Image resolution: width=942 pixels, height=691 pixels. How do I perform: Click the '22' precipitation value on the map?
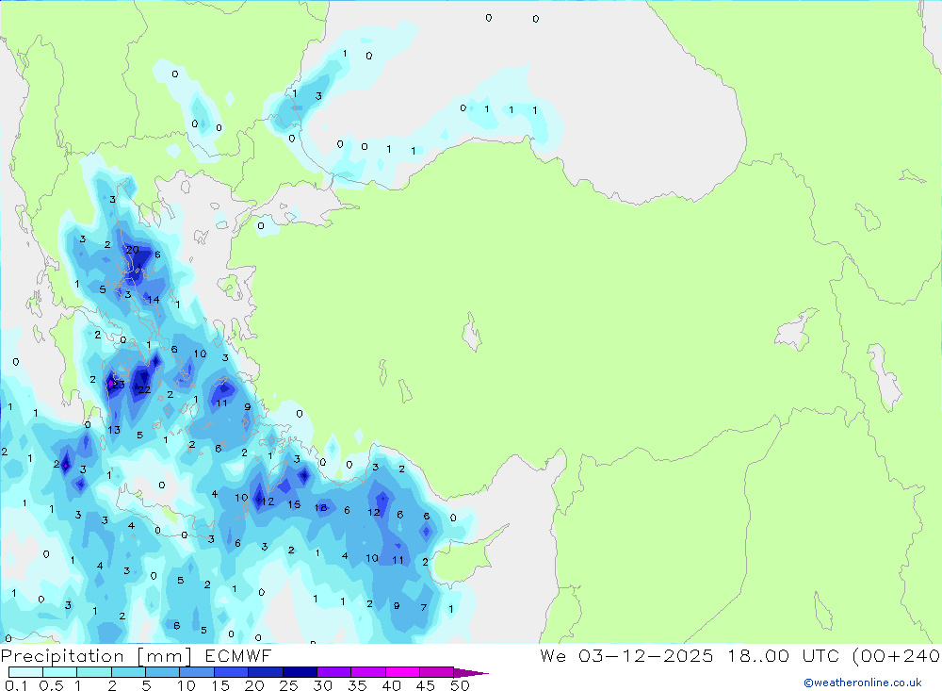pyautogui.click(x=144, y=389)
